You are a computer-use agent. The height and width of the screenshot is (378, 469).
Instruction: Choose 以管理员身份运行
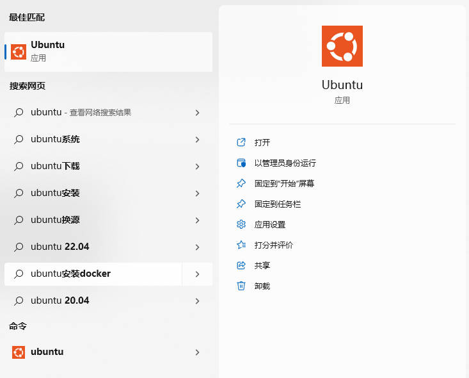click(x=285, y=163)
